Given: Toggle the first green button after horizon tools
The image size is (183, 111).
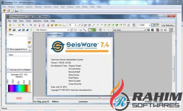Looking at the screenshot, I should [x=90, y=30].
